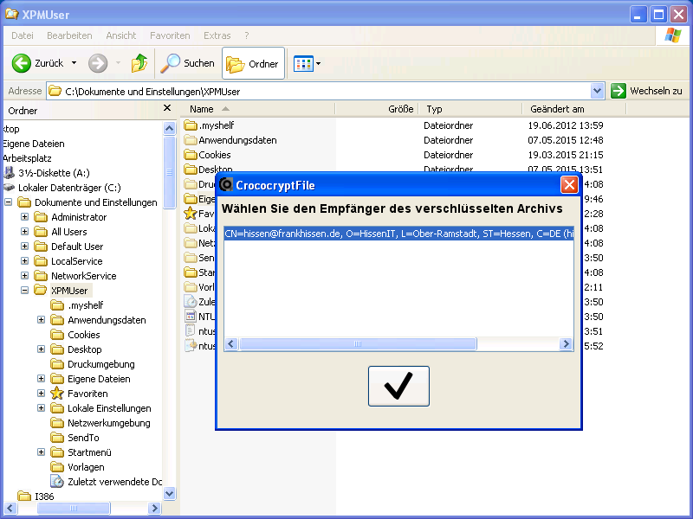Open the ? help menu
Screen dimensions: 693x519
coord(247,35)
